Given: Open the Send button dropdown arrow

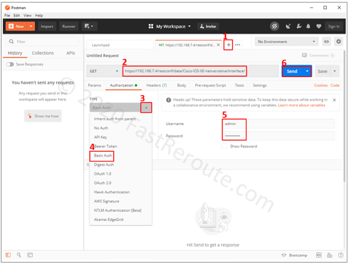Looking at the screenshot, I should pos(307,71).
